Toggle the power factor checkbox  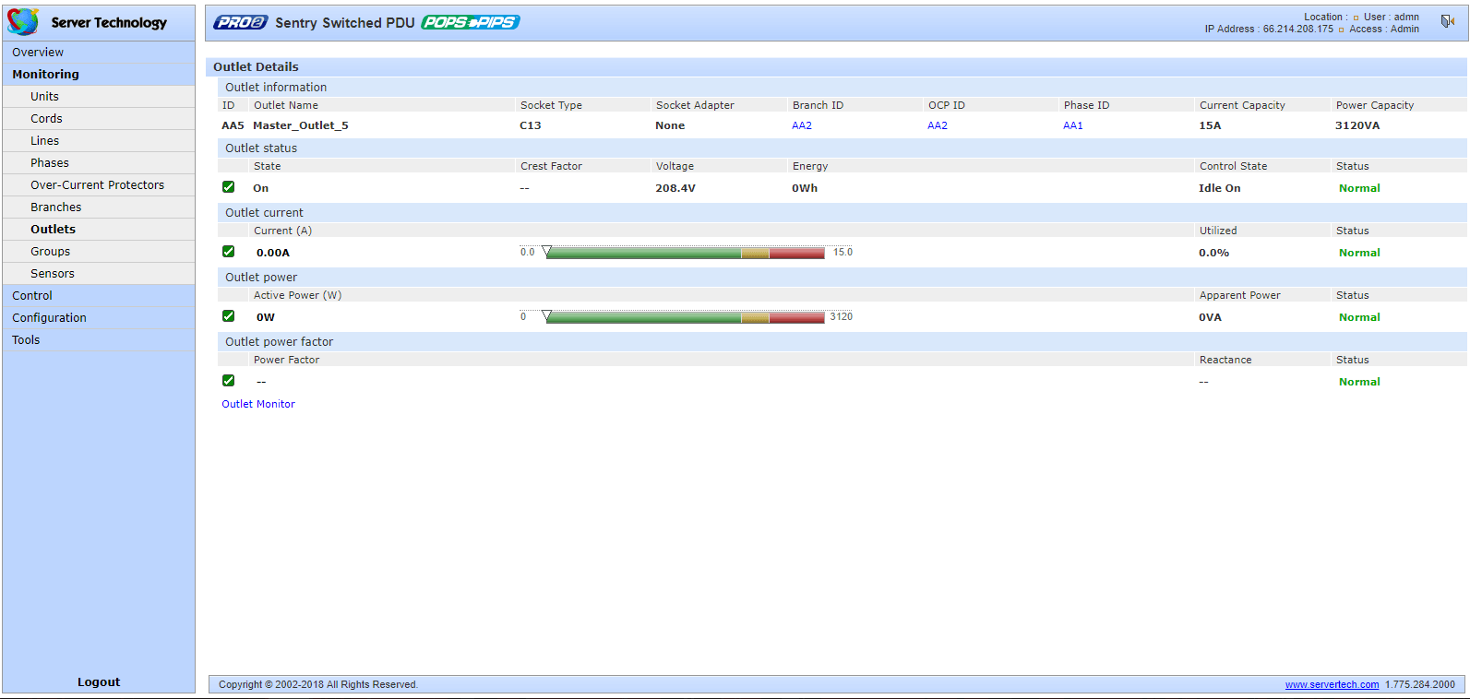click(229, 381)
